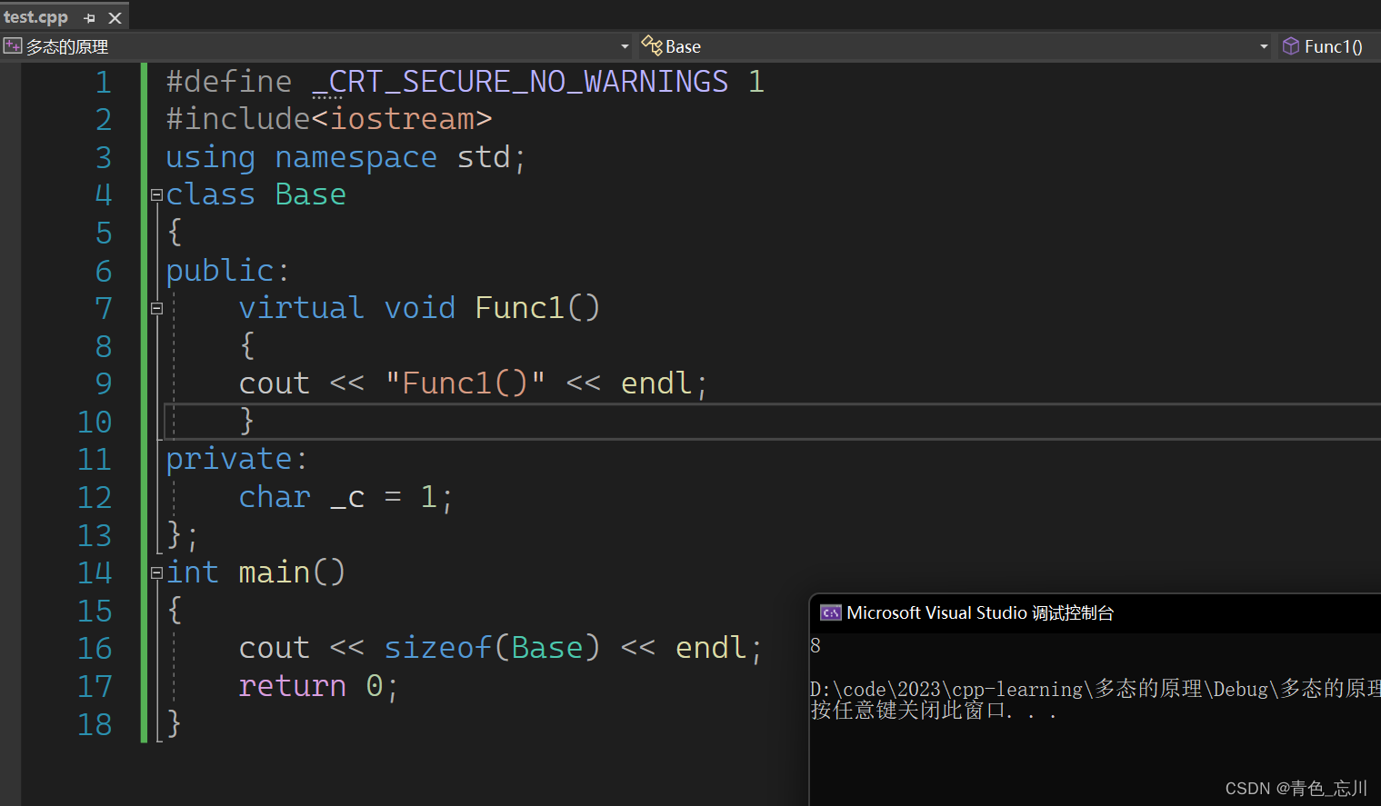Click Base inside sizeof parentheses
1381x806 pixels.
click(x=546, y=648)
